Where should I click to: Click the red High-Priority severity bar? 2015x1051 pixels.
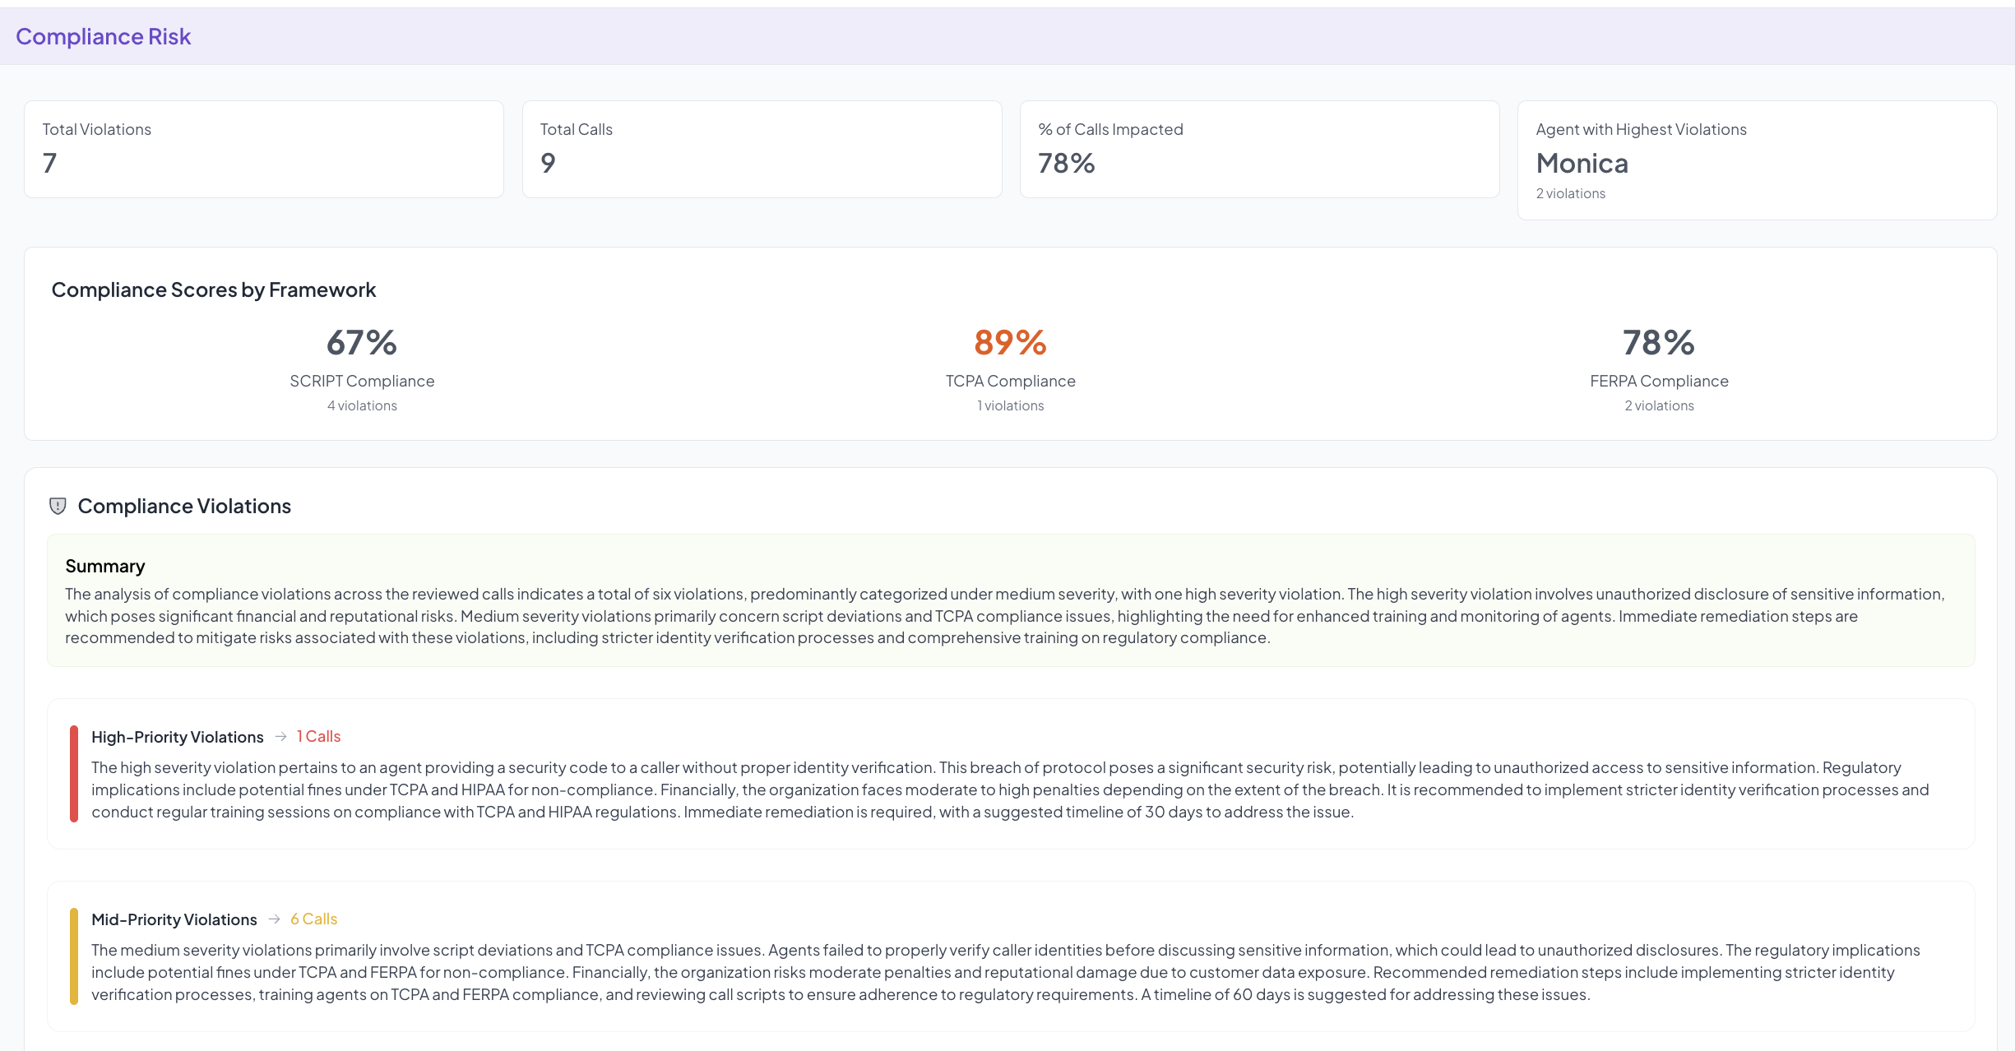pos(74,773)
